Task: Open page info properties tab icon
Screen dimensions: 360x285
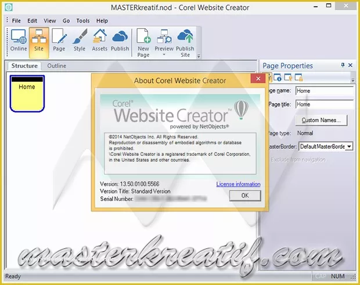Action: [x=278, y=78]
